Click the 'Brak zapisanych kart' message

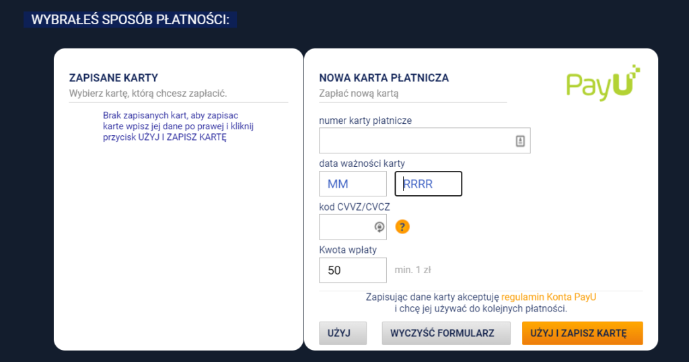point(178,126)
